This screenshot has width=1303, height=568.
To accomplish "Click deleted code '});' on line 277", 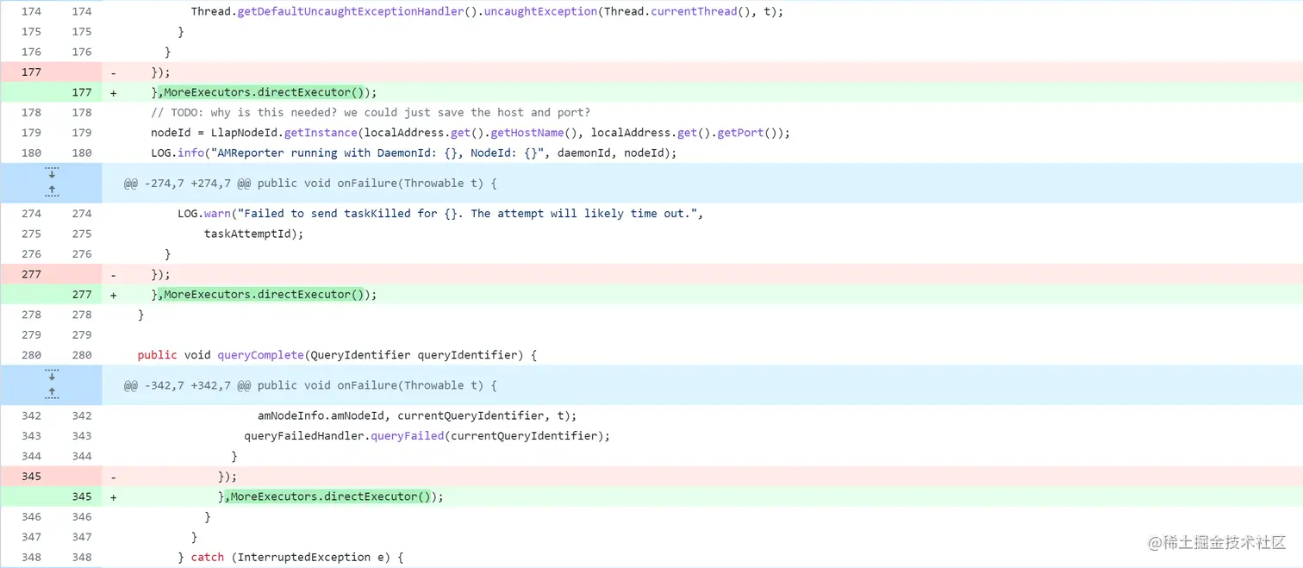I will click(x=160, y=274).
